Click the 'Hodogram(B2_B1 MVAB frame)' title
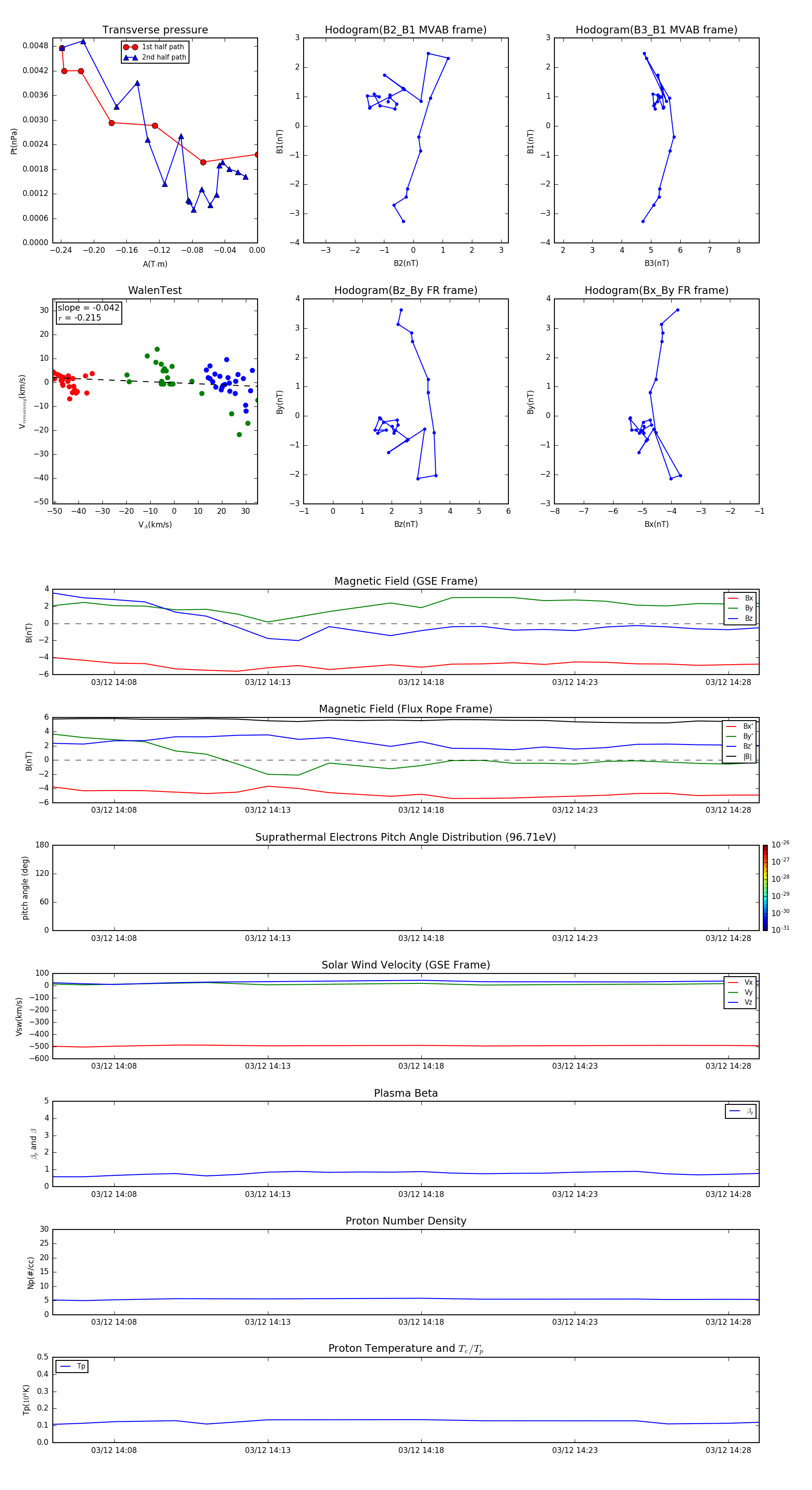Image resolution: width=812 pixels, height=1490 pixels. pos(406,29)
